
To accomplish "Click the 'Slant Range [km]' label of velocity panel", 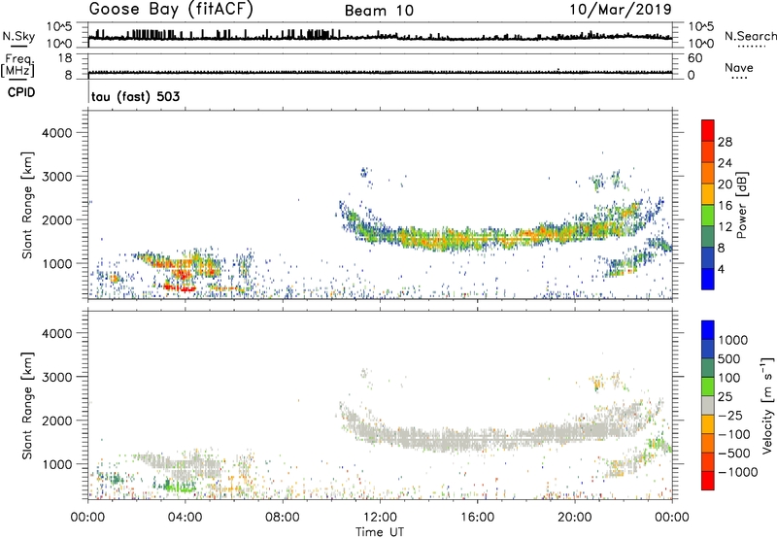I will click(27, 405).
